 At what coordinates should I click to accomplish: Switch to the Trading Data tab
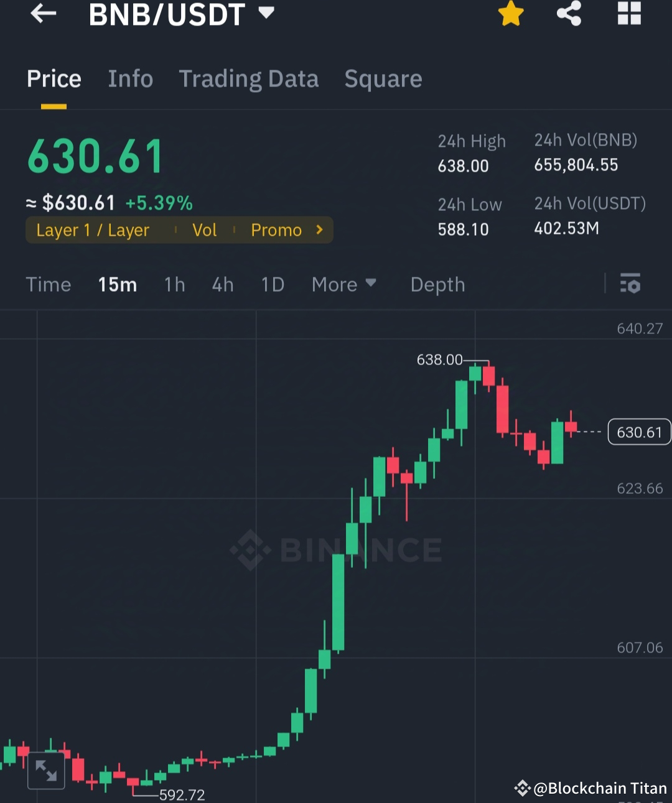(249, 78)
